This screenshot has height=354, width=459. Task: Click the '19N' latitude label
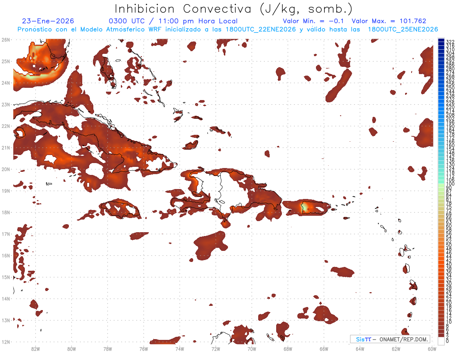[5, 191]
